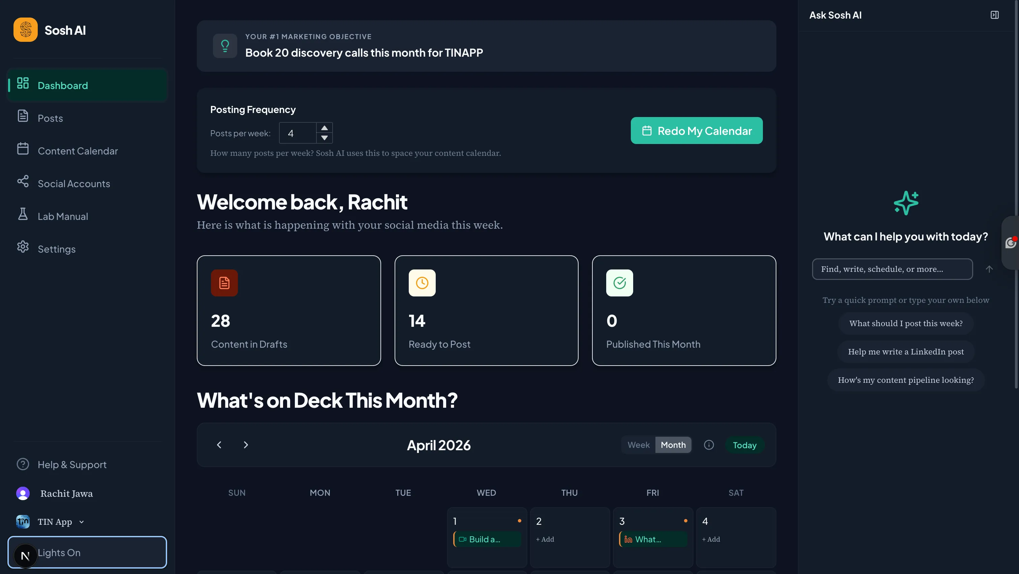The width and height of the screenshot is (1019, 574).
Task: Click the N badge in Lights On
Action: pyautogui.click(x=25, y=556)
